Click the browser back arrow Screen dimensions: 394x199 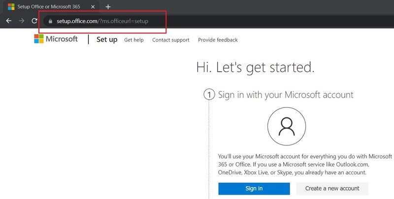8,21
